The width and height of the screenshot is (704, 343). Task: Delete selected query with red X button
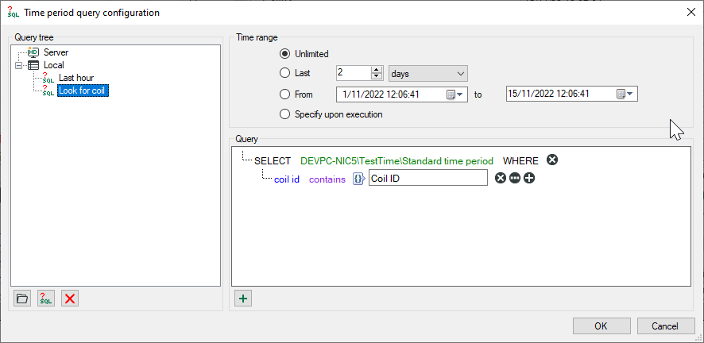(70, 299)
